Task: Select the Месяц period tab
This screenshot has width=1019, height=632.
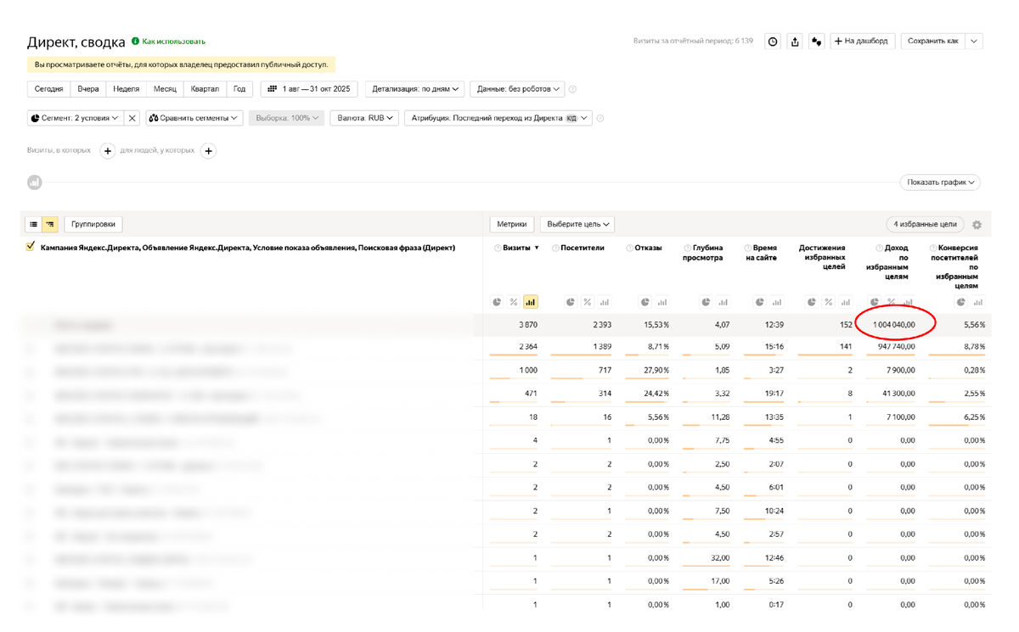Action: (165, 88)
